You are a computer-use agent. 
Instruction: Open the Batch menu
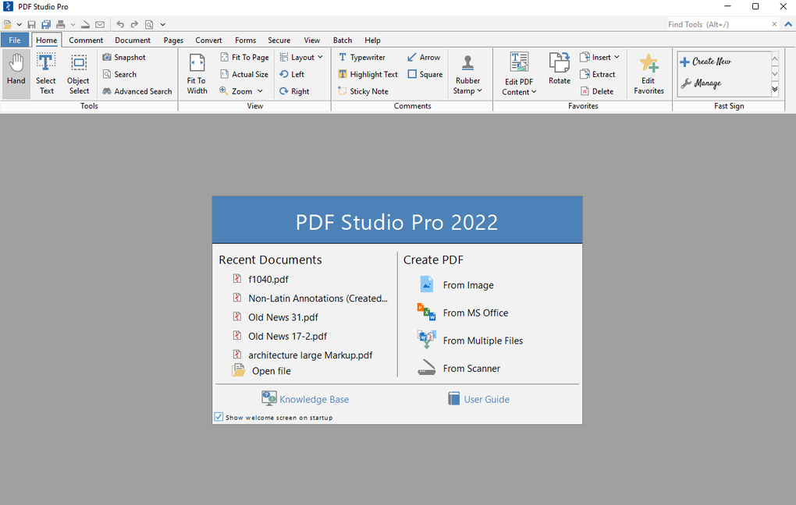[x=342, y=40]
